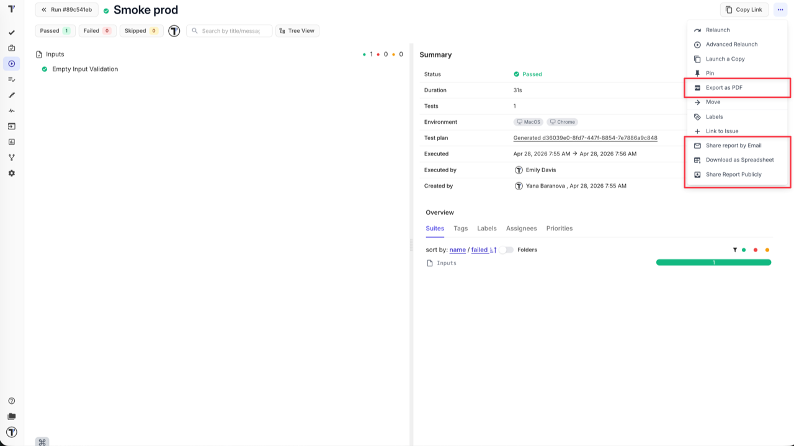Open the Empty Input Validation test

(x=85, y=69)
